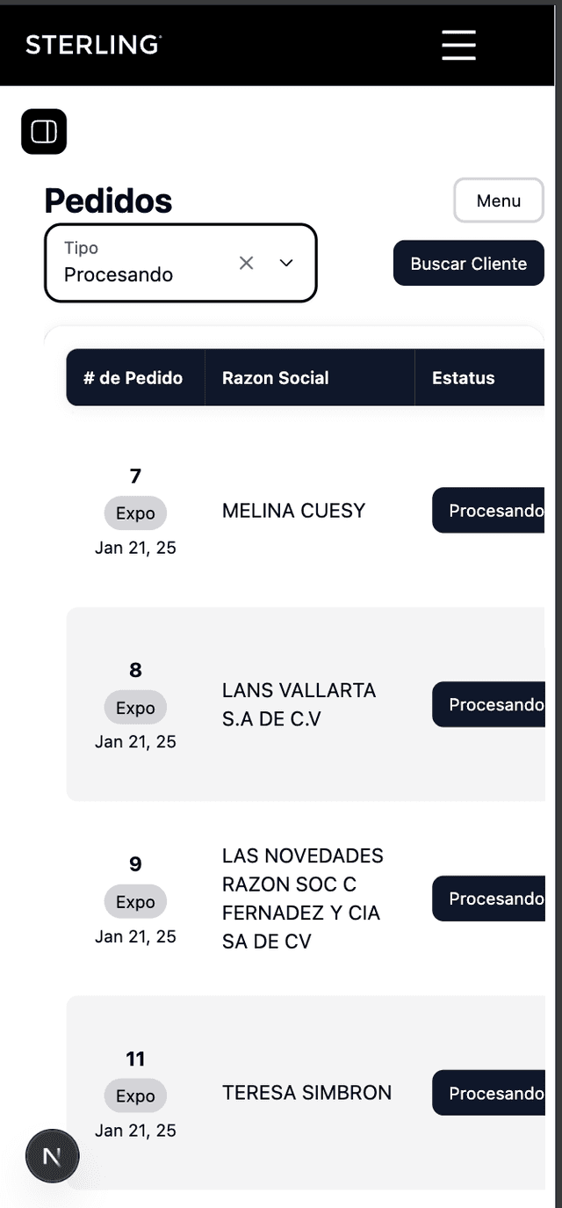Sort by # de Pedido column header

[133, 378]
